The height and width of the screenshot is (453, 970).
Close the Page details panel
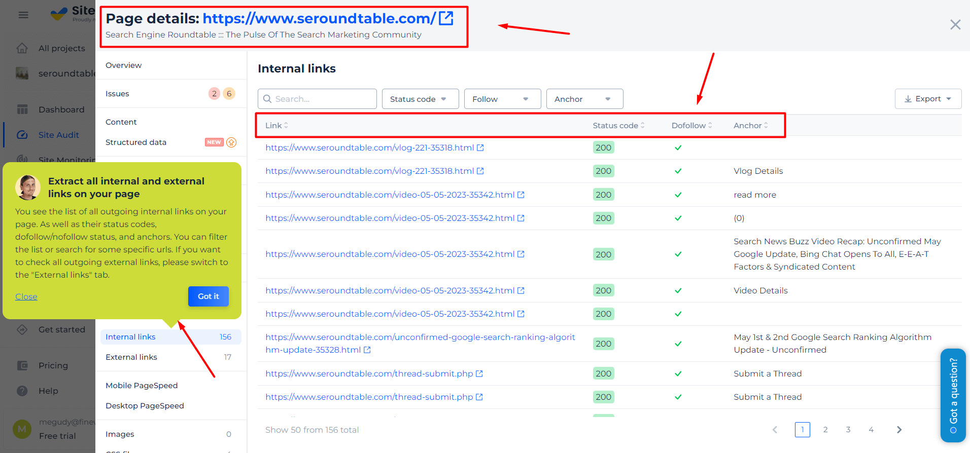click(x=955, y=24)
